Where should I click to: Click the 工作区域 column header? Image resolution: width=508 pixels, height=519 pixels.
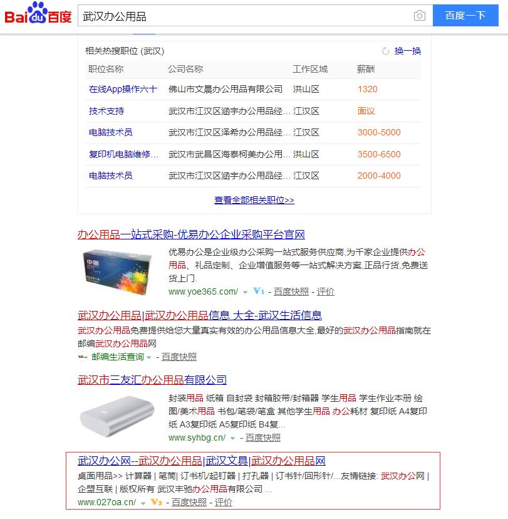[x=310, y=69]
